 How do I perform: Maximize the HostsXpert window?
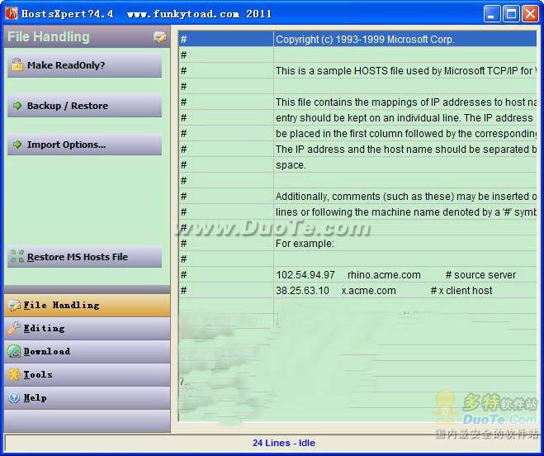[511, 14]
